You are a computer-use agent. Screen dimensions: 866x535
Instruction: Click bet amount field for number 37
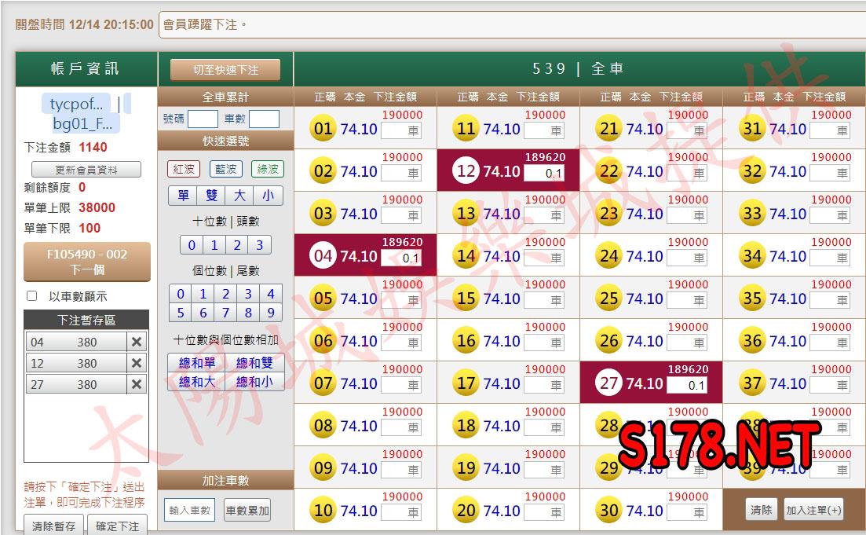(x=830, y=385)
